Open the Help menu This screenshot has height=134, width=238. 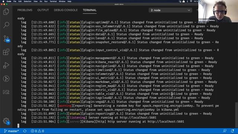point(70,1)
